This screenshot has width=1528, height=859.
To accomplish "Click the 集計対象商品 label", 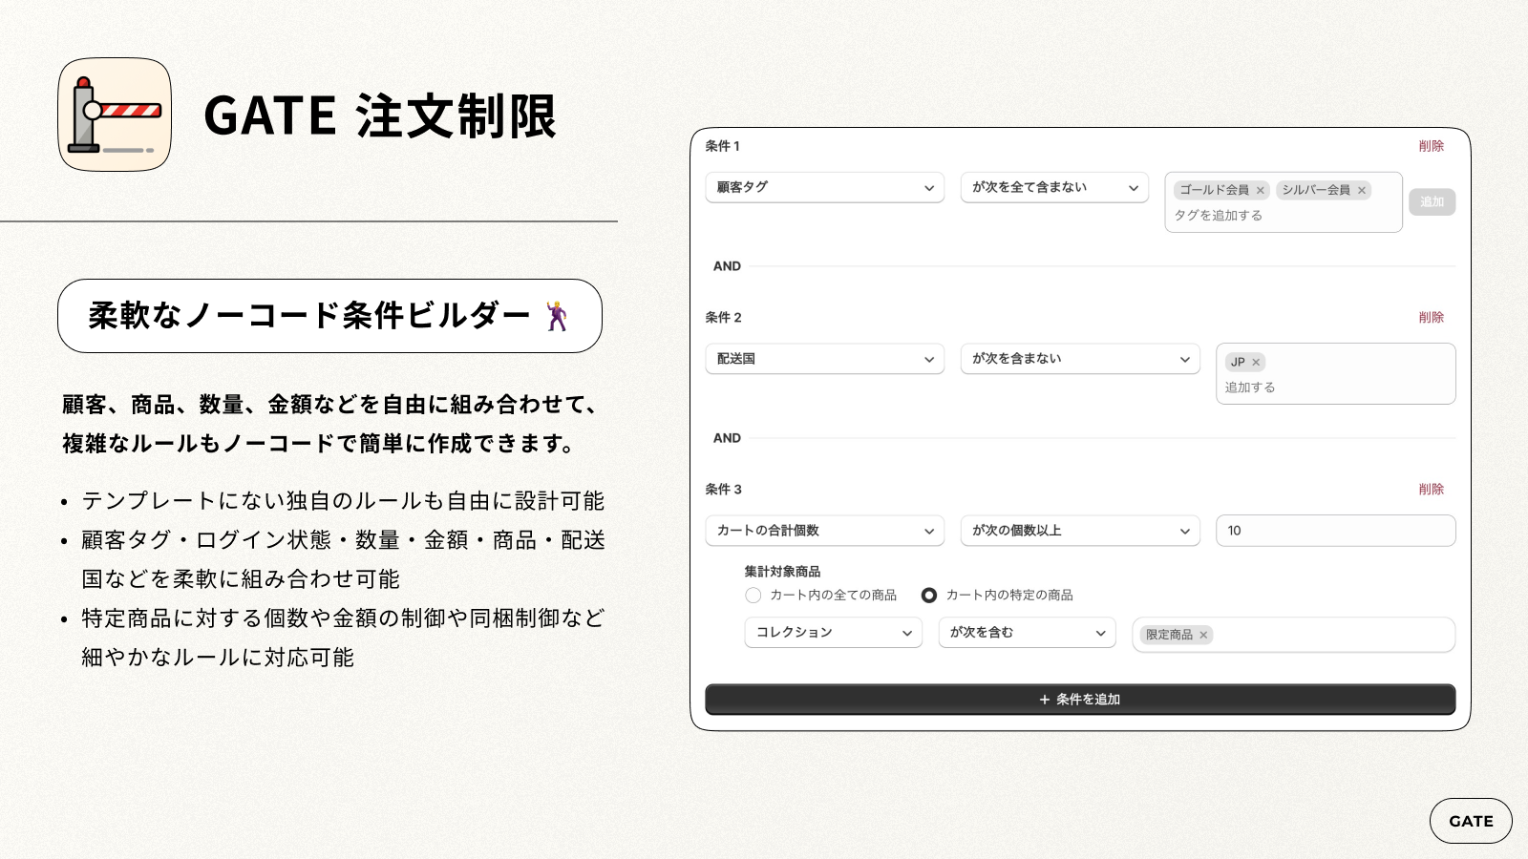I will 782,572.
